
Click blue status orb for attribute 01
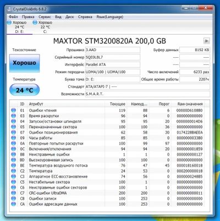point(13,110)
